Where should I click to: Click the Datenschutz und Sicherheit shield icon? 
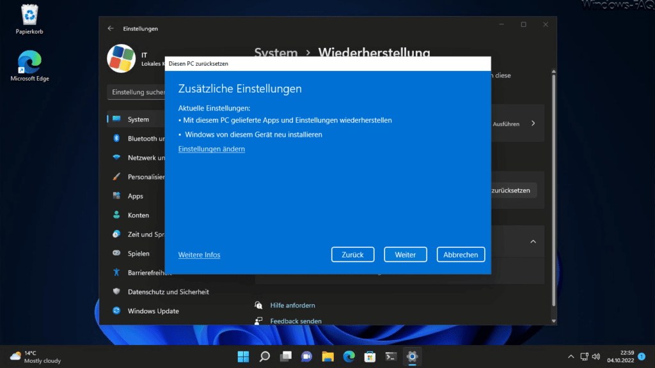[116, 291]
